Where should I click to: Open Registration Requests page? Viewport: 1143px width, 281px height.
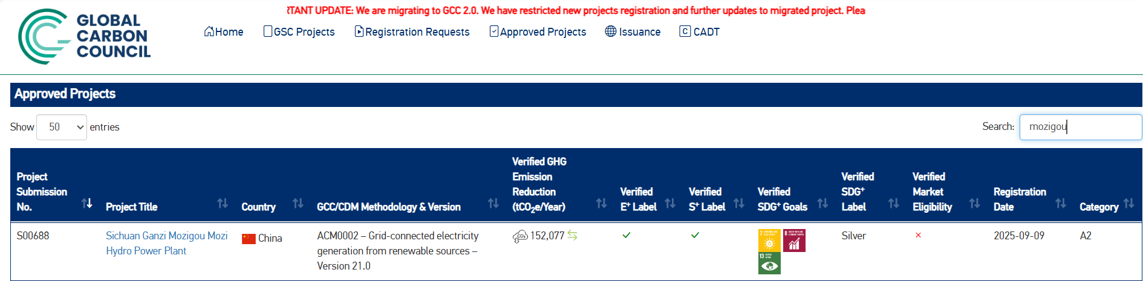(412, 32)
